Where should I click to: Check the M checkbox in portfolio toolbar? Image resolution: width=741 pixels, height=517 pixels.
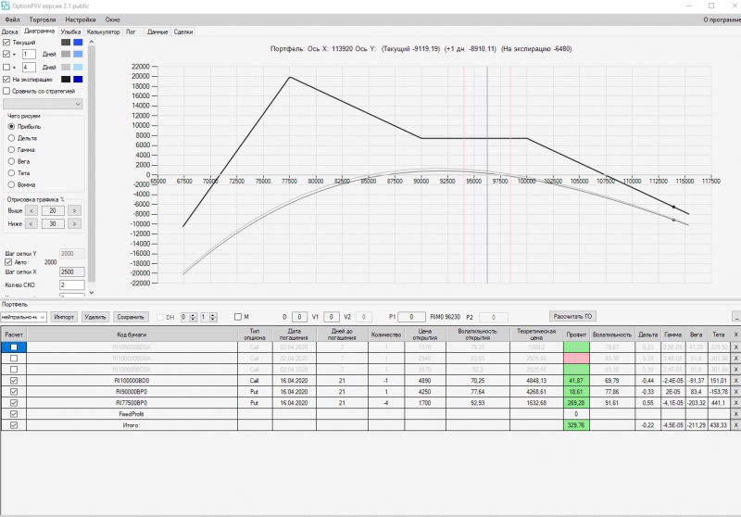[x=238, y=317]
